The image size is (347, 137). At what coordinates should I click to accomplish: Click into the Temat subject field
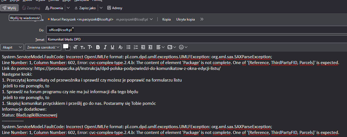click(196, 39)
